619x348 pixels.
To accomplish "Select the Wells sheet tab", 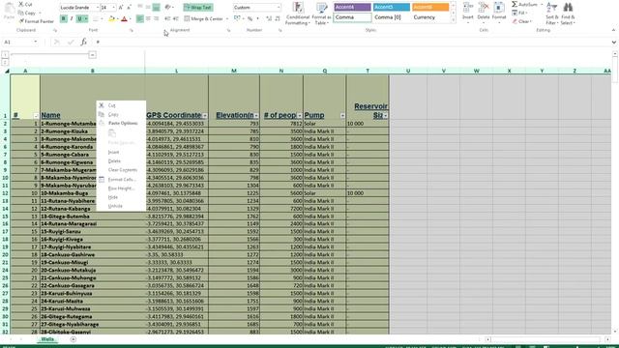I will coord(47,339).
